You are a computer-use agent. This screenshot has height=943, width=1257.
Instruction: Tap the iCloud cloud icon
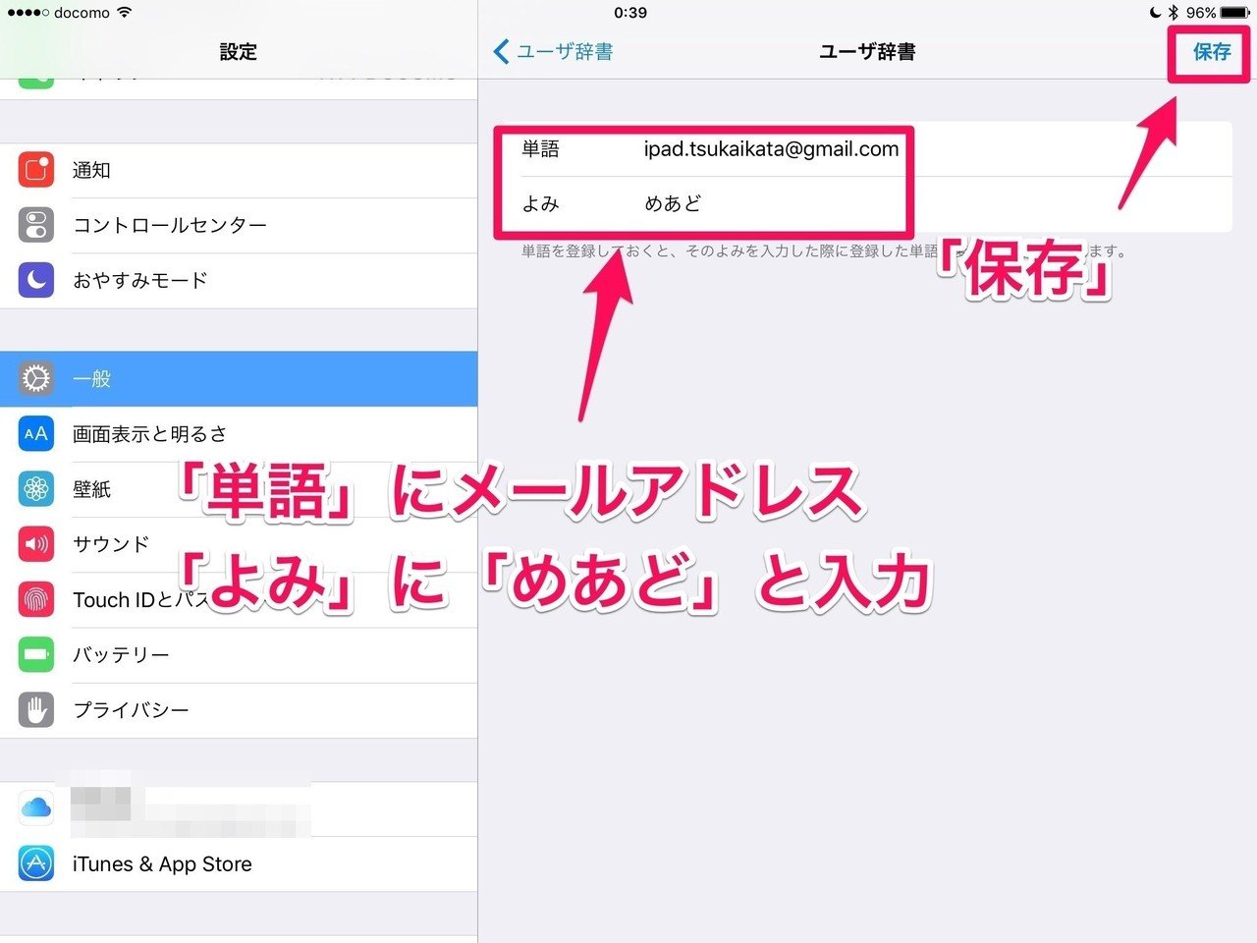(x=36, y=808)
